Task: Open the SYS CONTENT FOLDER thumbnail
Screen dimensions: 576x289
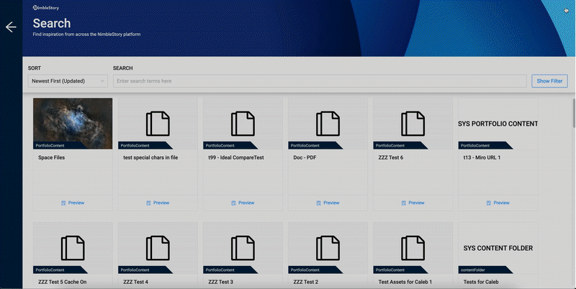Action: pos(498,247)
